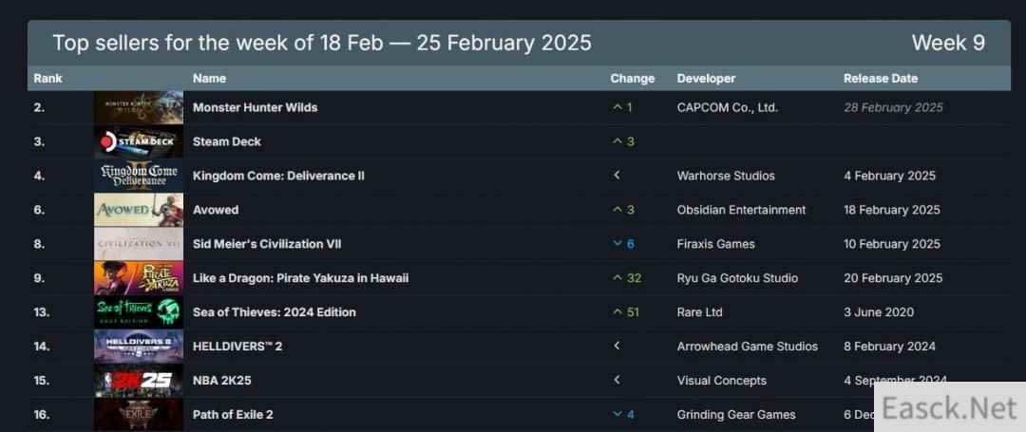Sort by the Name column header

click(x=209, y=79)
